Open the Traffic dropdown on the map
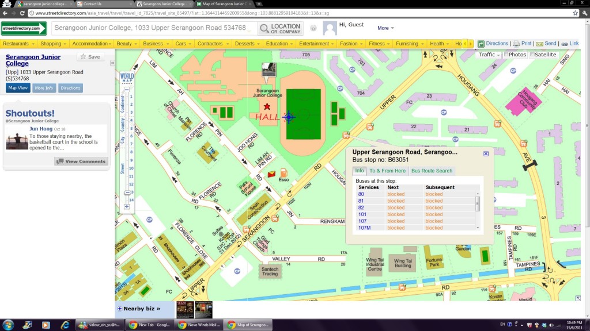 (x=489, y=55)
